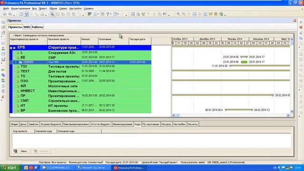The height and width of the screenshot is (171, 304).
Task: Open the Макет layout options dropdown
Action: (x=13, y=36)
